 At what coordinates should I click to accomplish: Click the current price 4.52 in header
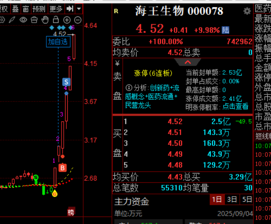point(150,29)
